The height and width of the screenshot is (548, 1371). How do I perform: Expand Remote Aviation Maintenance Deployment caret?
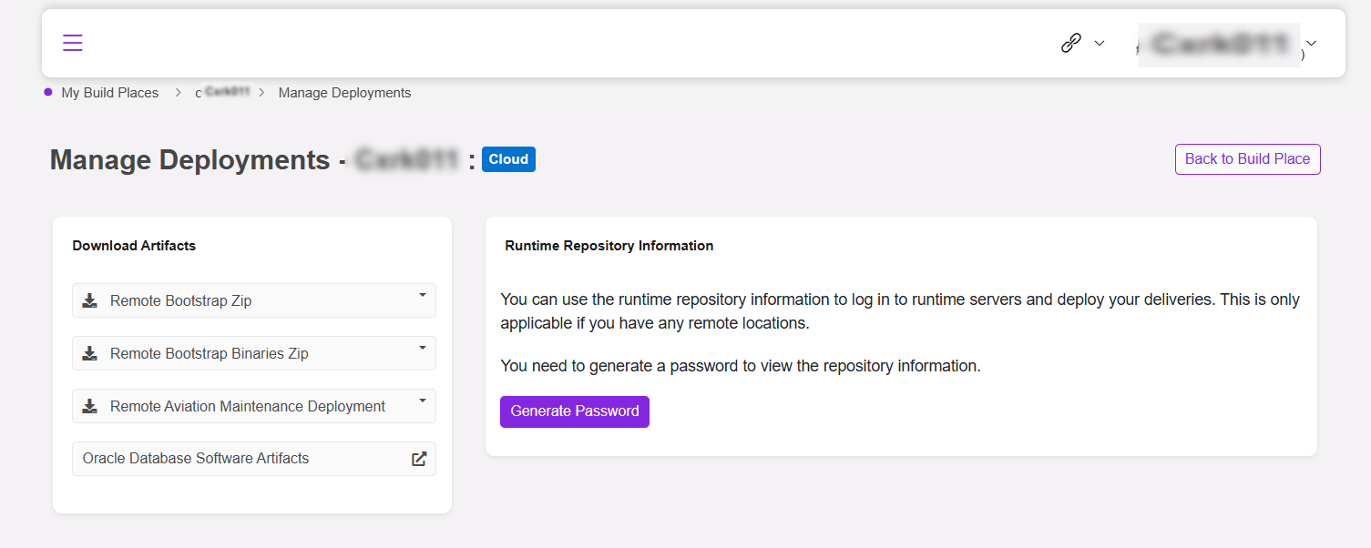pos(423,401)
